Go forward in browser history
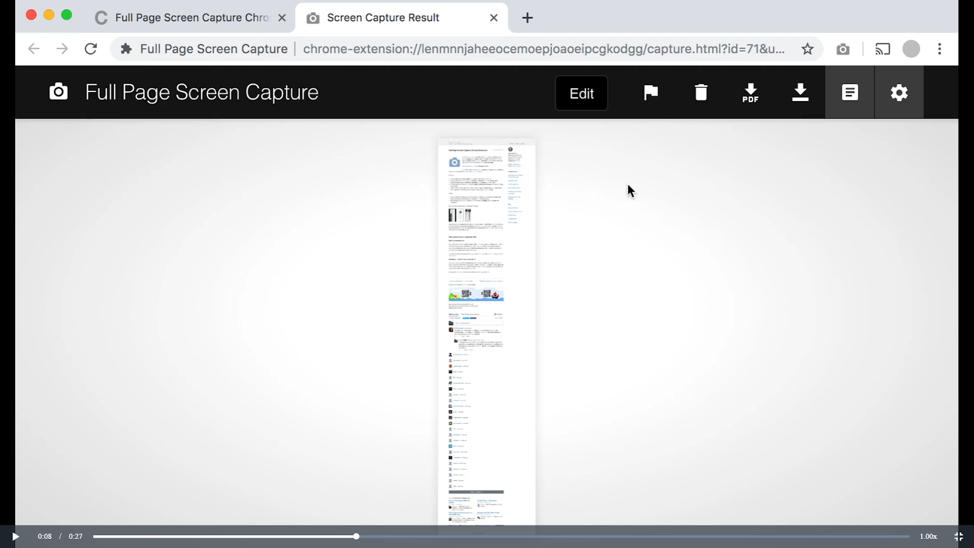This screenshot has width=974, height=548. (62, 49)
